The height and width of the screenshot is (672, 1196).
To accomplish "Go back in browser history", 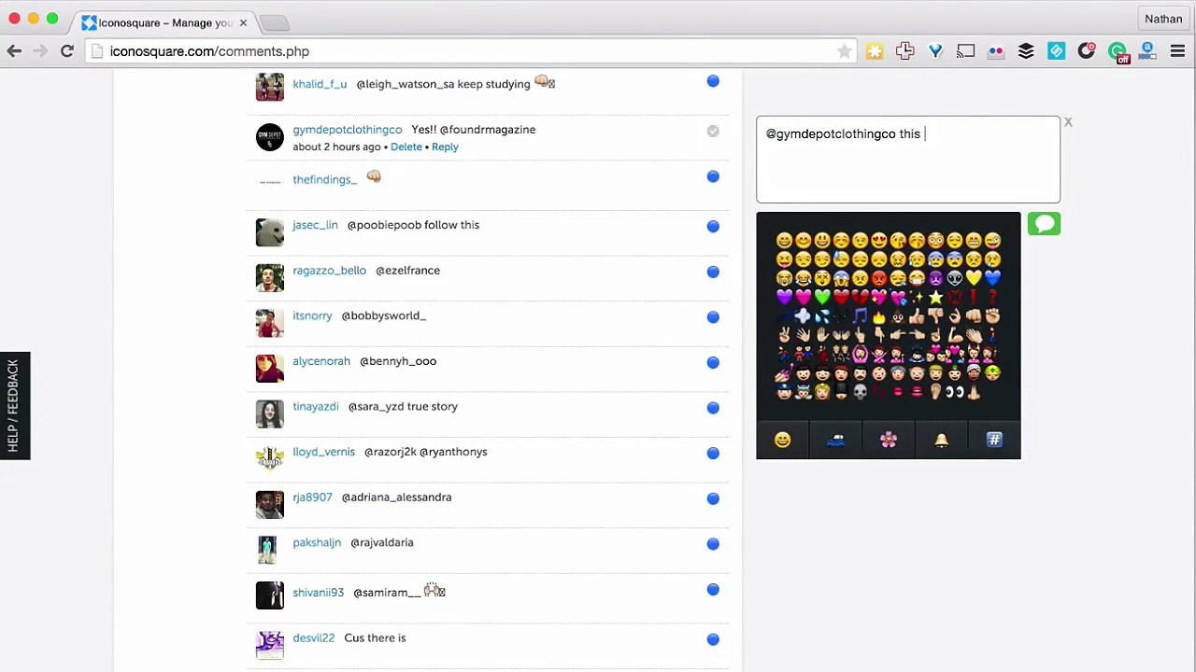I will [x=14, y=51].
